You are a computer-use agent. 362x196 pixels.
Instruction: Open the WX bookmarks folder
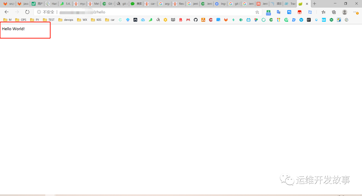click(82, 20)
